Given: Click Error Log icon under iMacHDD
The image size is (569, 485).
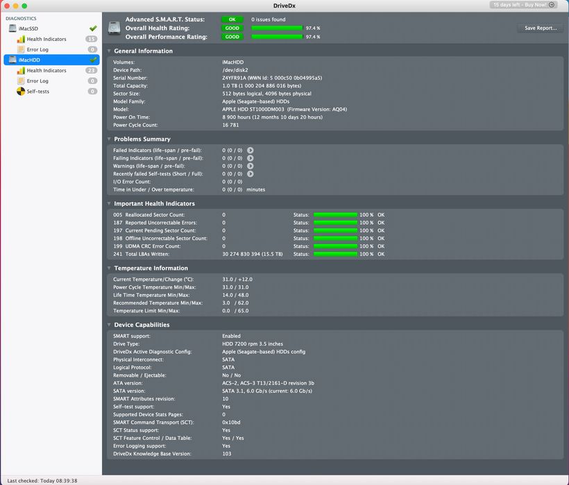Looking at the screenshot, I should pos(21,81).
